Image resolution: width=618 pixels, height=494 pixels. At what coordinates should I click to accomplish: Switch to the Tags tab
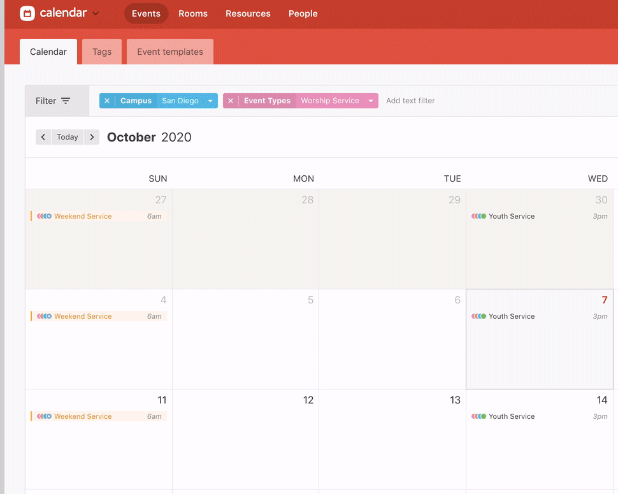102,52
